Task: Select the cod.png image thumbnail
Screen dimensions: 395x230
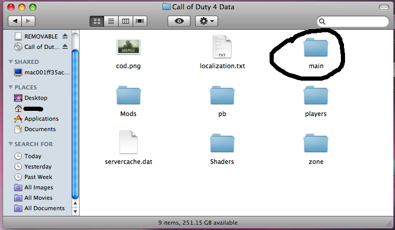Action: (x=129, y=47)
